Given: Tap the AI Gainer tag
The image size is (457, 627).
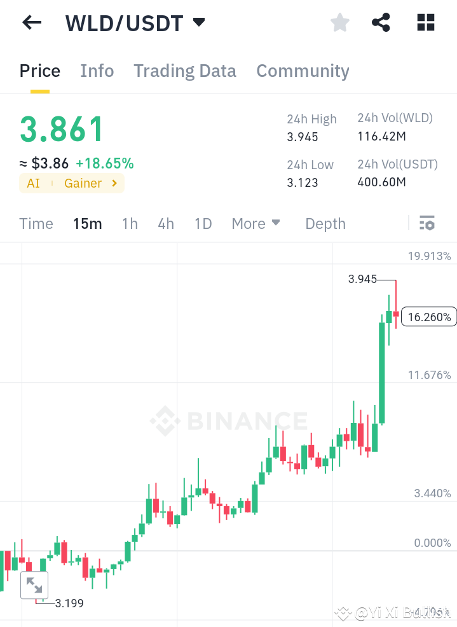Looking at the screenshot, I should [x=71, y=183].
